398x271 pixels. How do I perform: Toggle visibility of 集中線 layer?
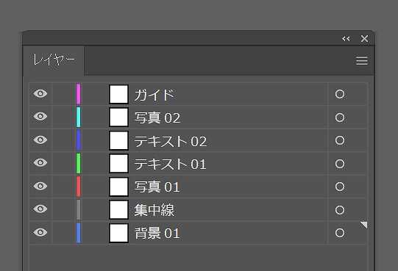tap(40, 209)
